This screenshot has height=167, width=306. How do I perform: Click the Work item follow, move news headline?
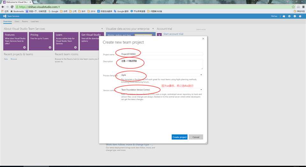pyautogui.click(x=129, y=145)
